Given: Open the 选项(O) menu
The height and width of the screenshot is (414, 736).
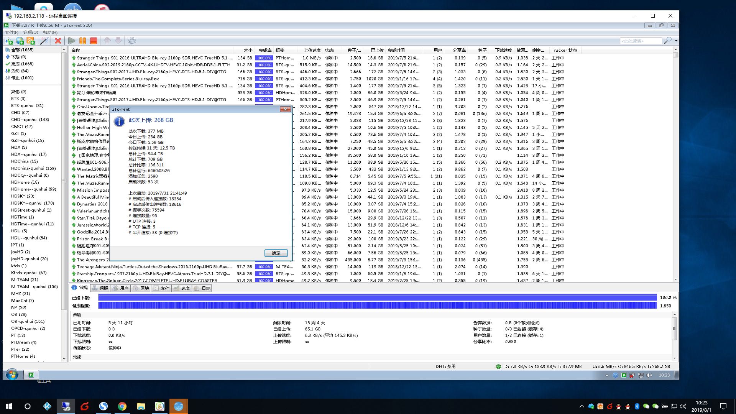Looking at the screenshot, I should click(x=30, y=32).
